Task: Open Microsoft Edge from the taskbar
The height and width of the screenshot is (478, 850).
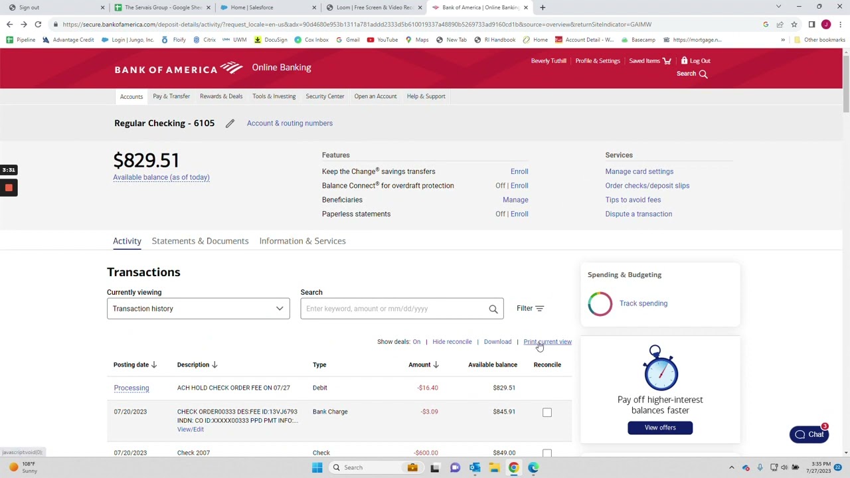Action: tap(533, 467)
